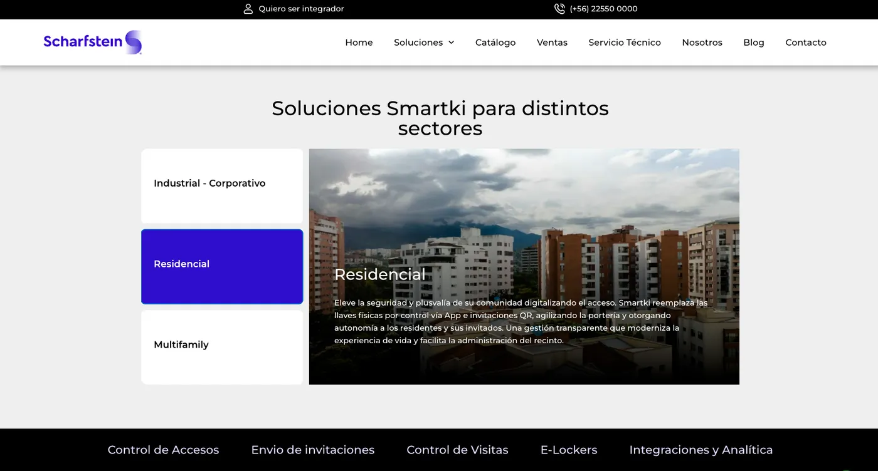
Task: Open the Quiero ser integrador link
Action: point(301,9)
